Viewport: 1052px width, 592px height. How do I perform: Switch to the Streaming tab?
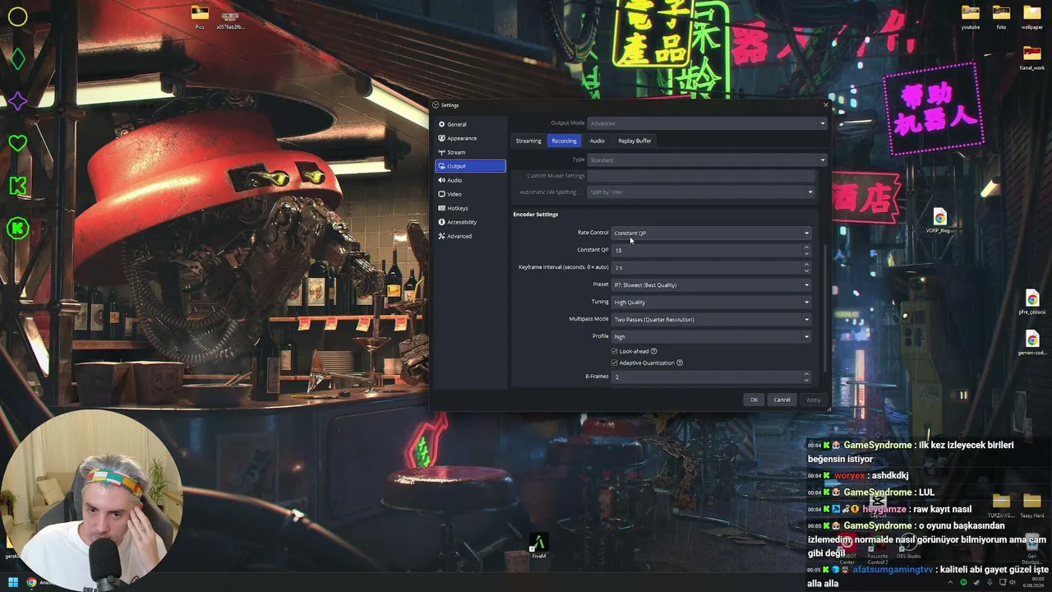528,141
